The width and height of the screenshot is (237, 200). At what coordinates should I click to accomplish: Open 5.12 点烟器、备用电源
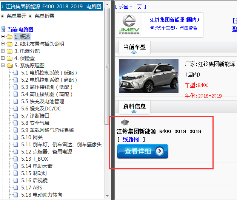pyautogui.click(x=47, y=152)
